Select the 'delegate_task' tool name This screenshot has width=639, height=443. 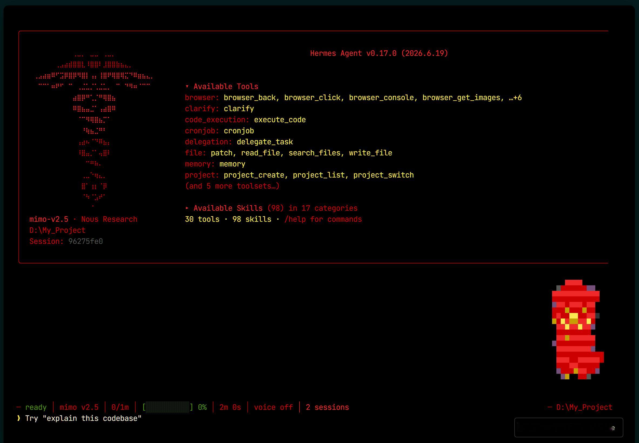point(265,142)
